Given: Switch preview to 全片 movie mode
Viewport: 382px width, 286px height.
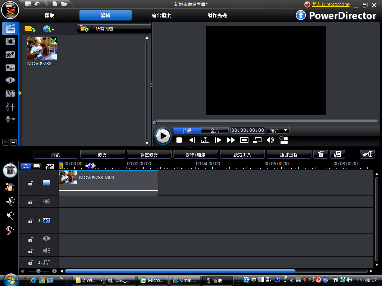Looking at the screenshot, I should pyautogui.click(x=215, y=130).
